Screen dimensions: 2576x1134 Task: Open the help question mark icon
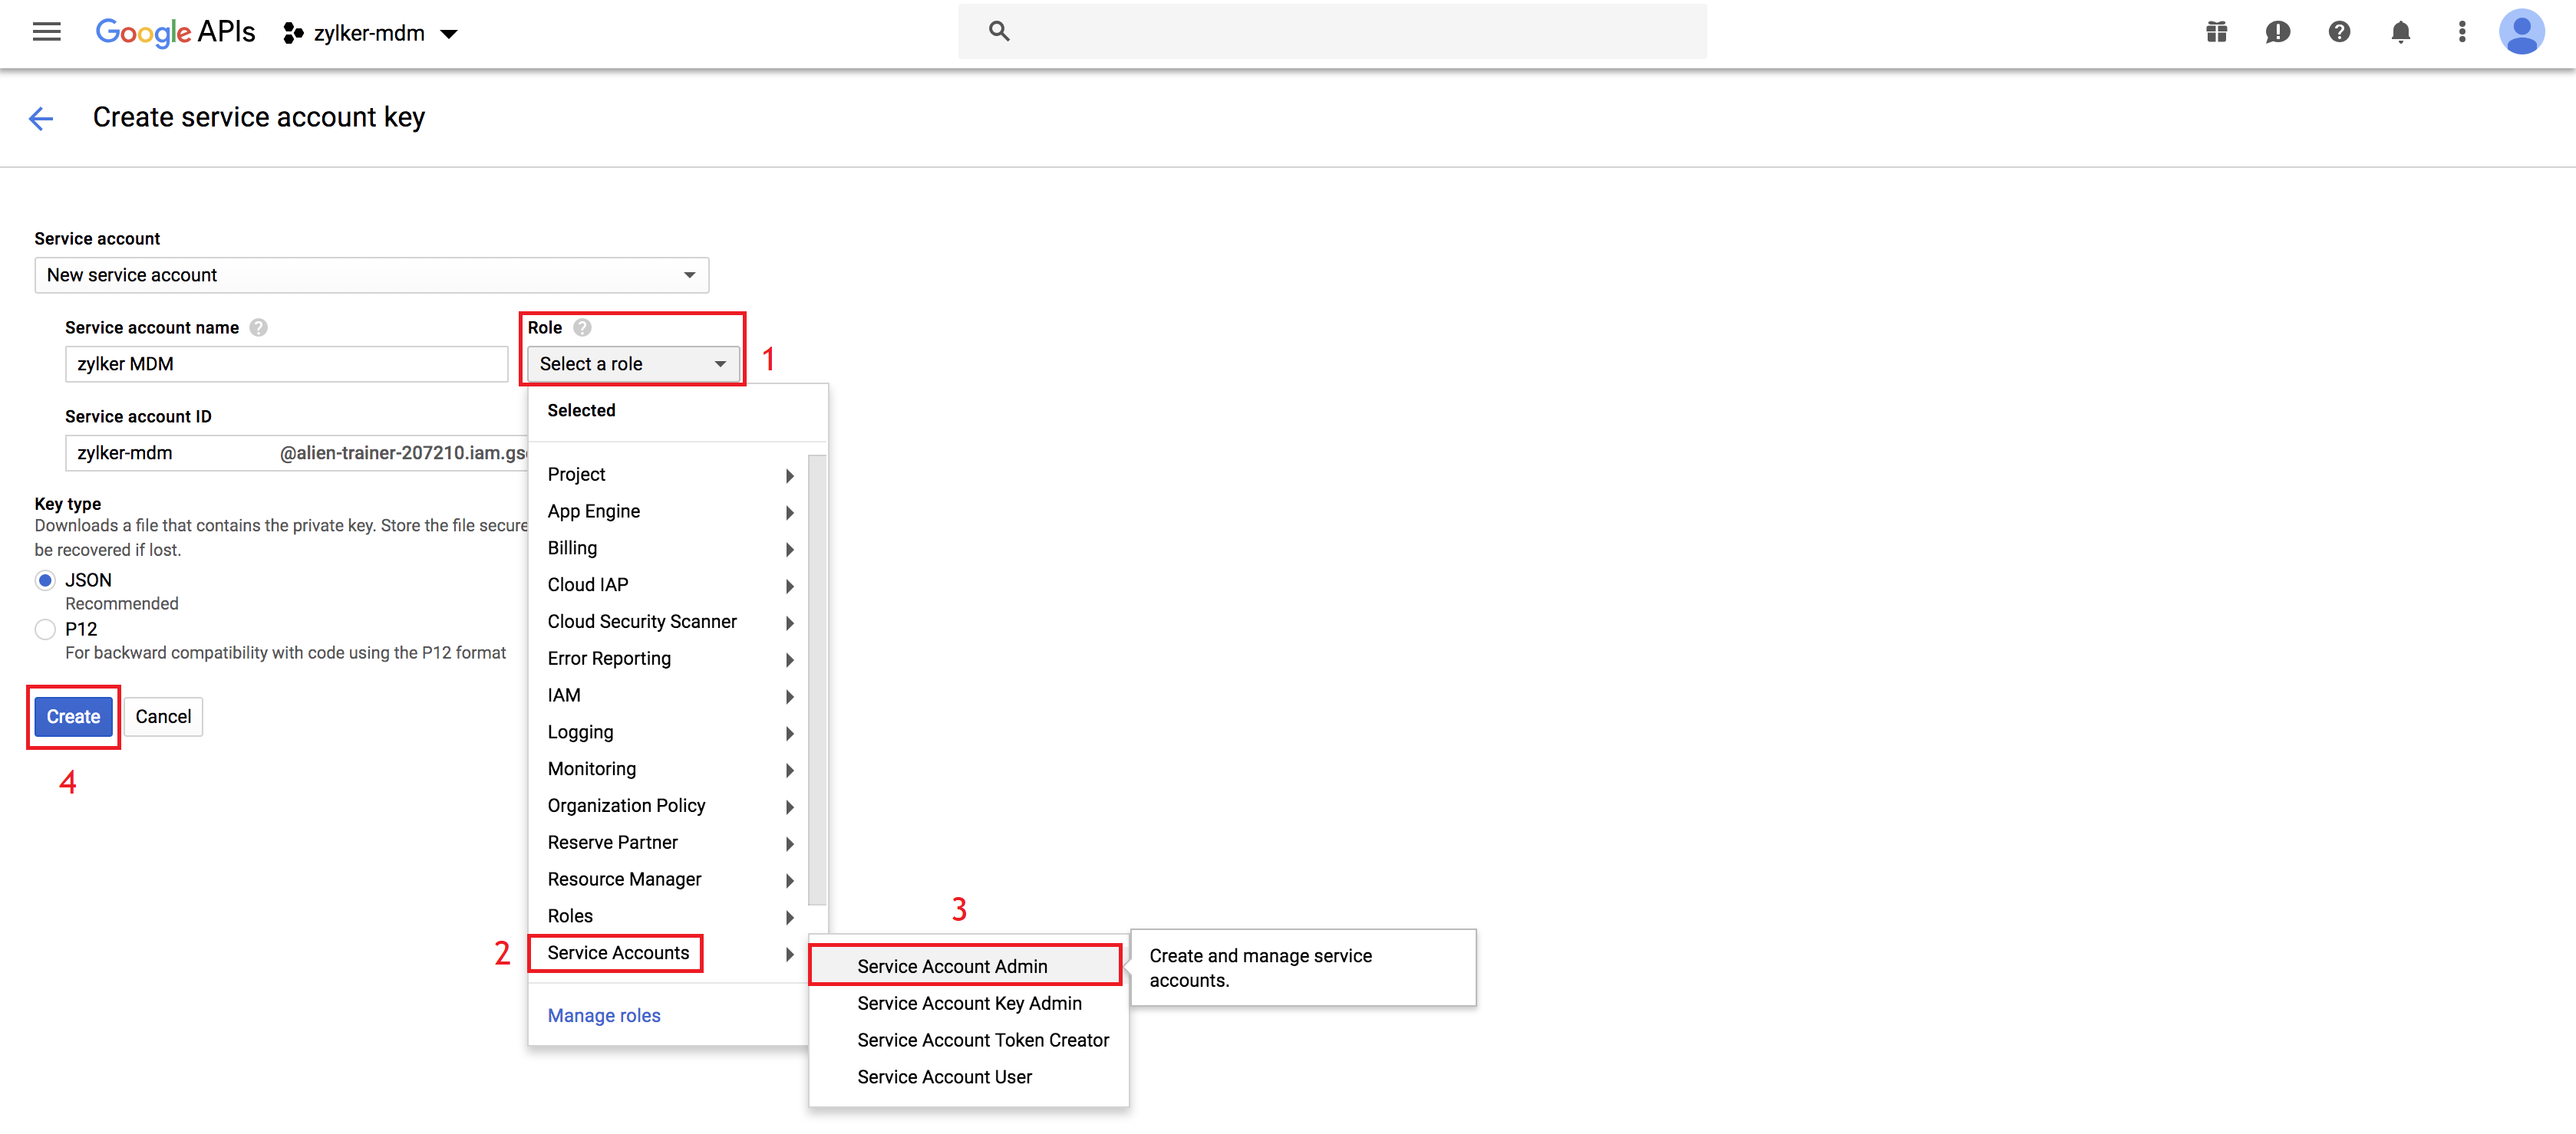pos(2338,32)
